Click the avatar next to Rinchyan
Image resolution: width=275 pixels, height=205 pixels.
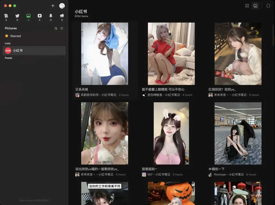tap(211, 174)
